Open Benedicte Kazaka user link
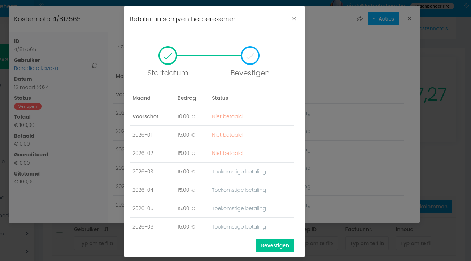The height and width of the screenshot is (261, 471). pyautogui.click(x=36, y=68)
